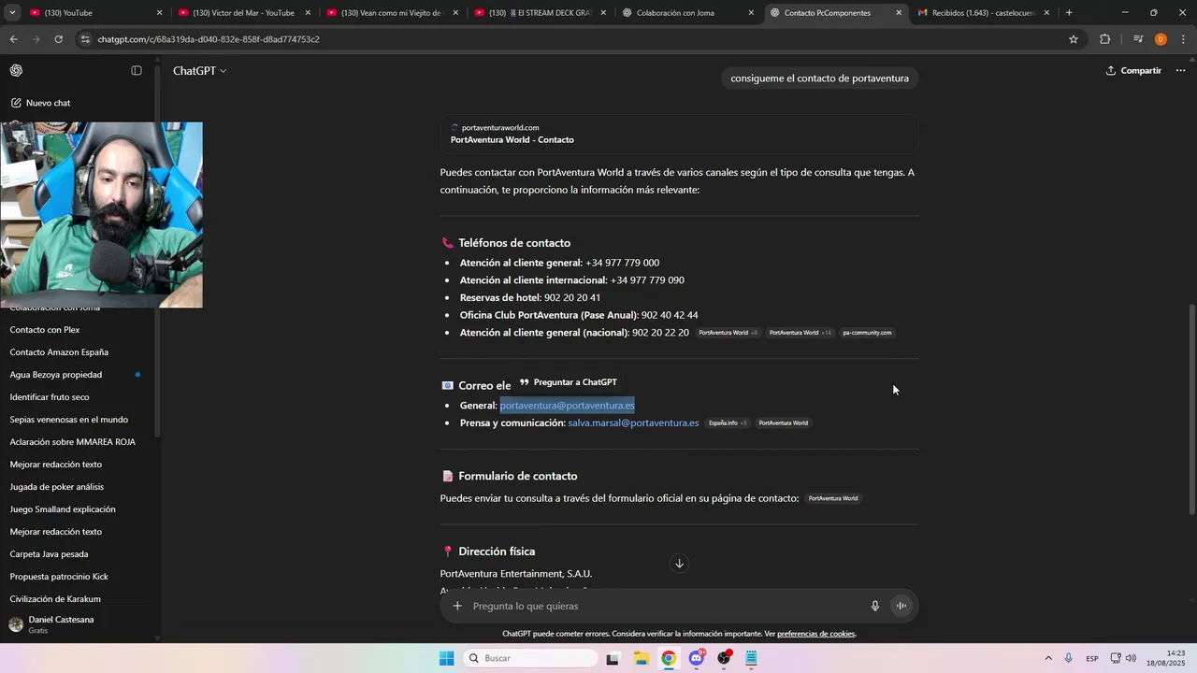The width and height of the screenshot is (1197, 673).
Task: Open the Daniel Castesana account menu
Action: point(78,624)
